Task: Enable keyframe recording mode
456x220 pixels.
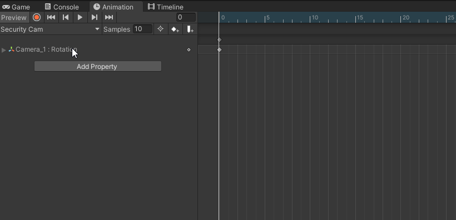Action: 37,17
